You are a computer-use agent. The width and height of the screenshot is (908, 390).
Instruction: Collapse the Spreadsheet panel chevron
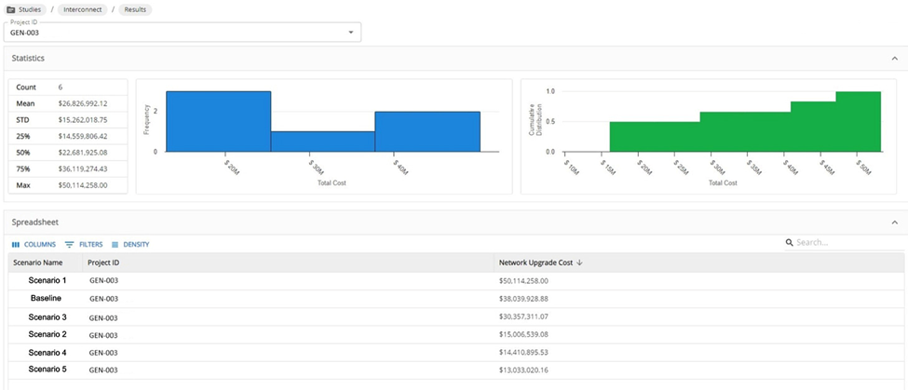[x=895, y=222]
